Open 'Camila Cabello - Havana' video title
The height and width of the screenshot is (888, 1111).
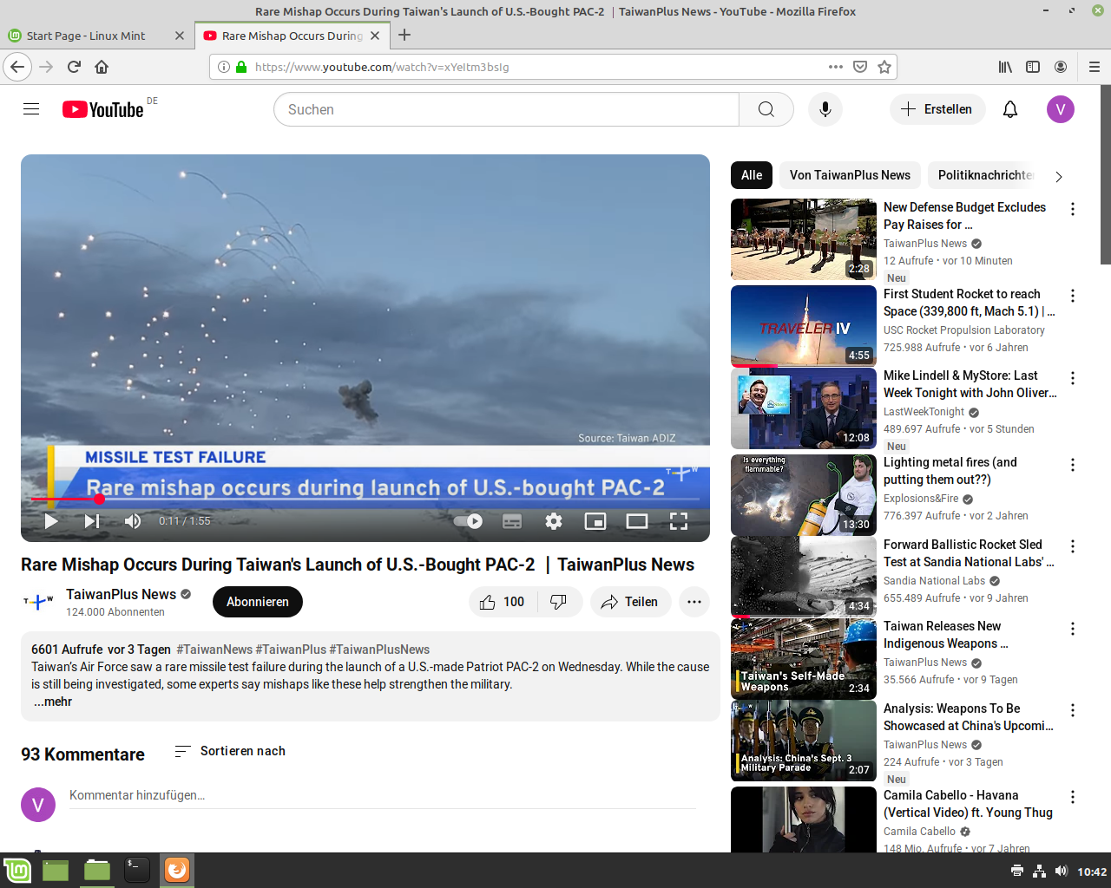pyautogui.click(x=968, y=804)
